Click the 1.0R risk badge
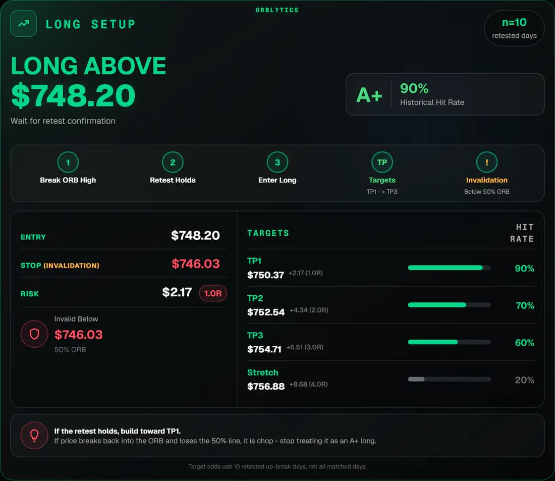 [x=213, y=293]
